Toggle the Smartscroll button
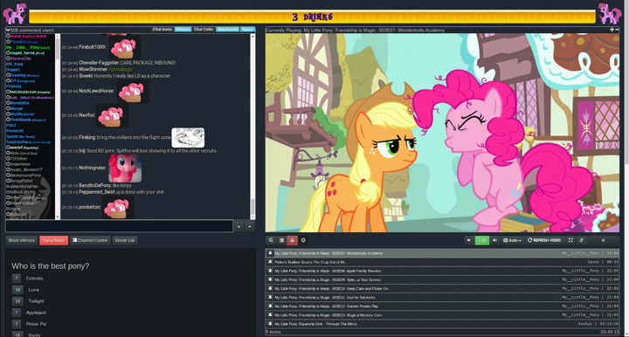 tap(227, 30)
